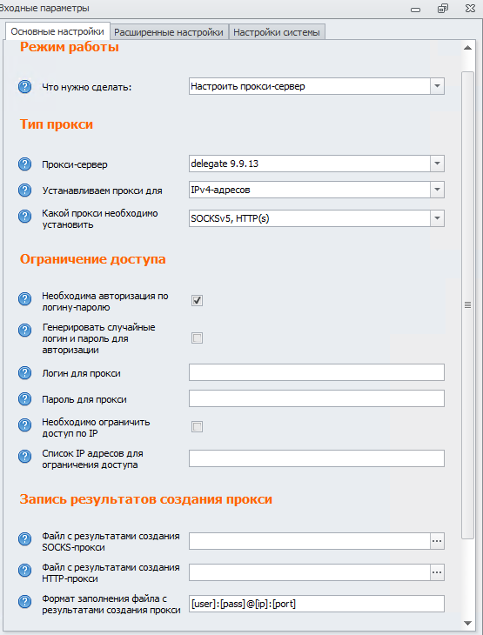Switch to 'Расширенные настройки' tab
The width and height of the screenshot is (483, 635).
(169, 32)
